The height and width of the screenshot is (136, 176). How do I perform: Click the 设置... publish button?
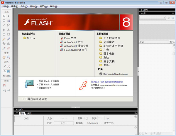[x=64, y=123]
